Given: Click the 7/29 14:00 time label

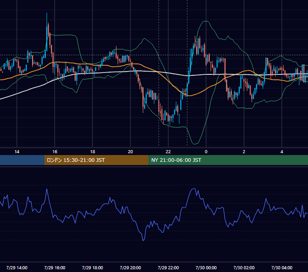Looking at the screenshot, I should click(17, 267).
